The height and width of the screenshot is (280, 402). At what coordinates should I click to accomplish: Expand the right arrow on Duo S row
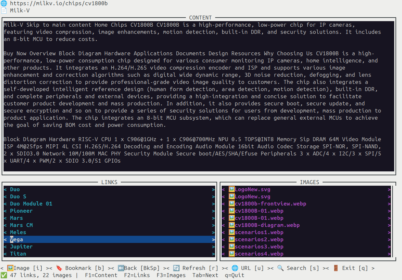click(214, 197)
